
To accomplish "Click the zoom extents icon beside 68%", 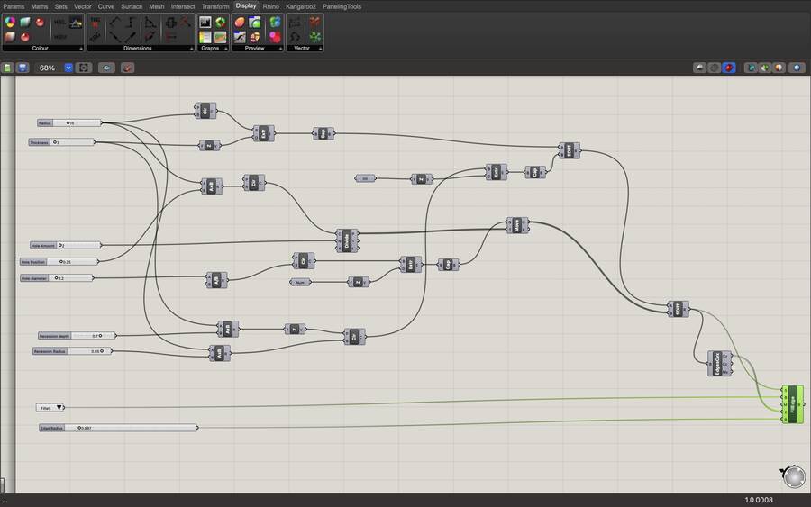I will pos(84,68).
